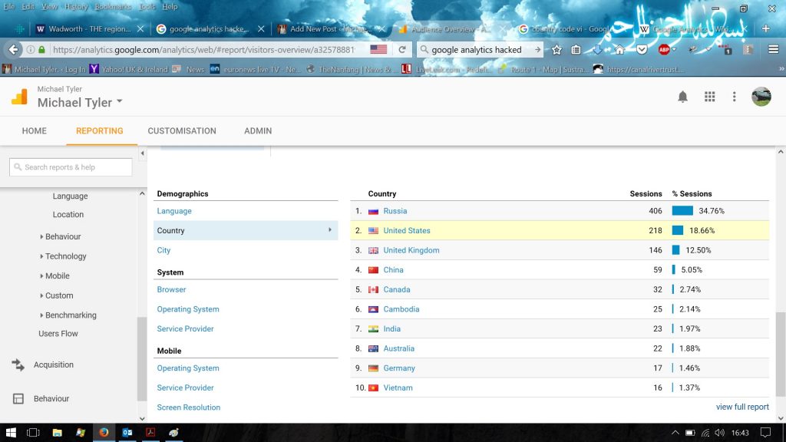Open the History menu in Firefox
786x442 pixels.
pyautogui.click(x=76, y=6)
